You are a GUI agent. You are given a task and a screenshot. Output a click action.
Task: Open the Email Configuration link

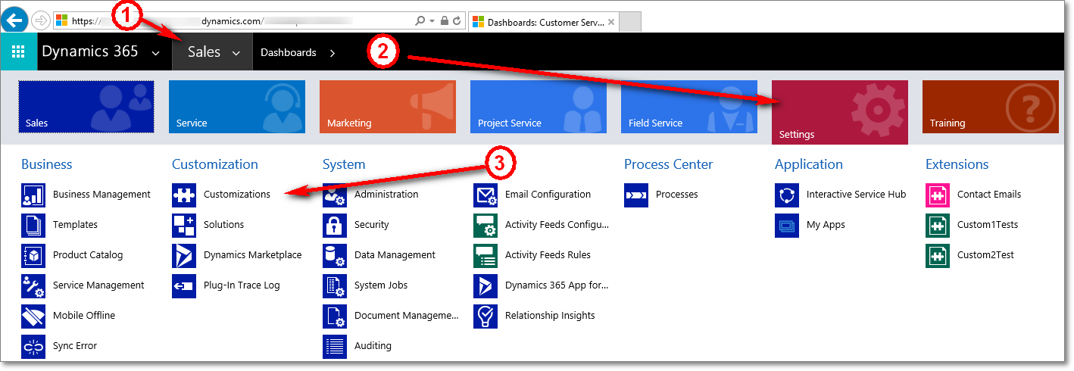coord(548,195)
